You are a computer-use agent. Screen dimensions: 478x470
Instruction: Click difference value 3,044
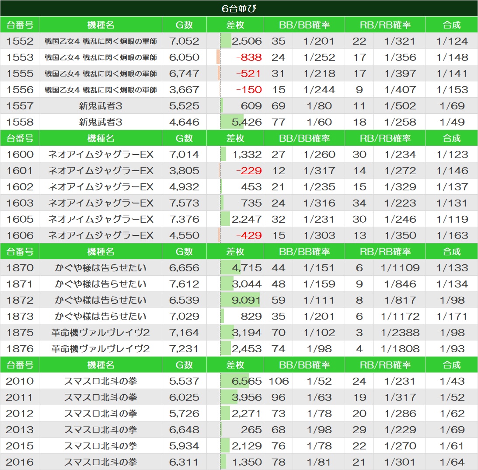pos(246,284)
